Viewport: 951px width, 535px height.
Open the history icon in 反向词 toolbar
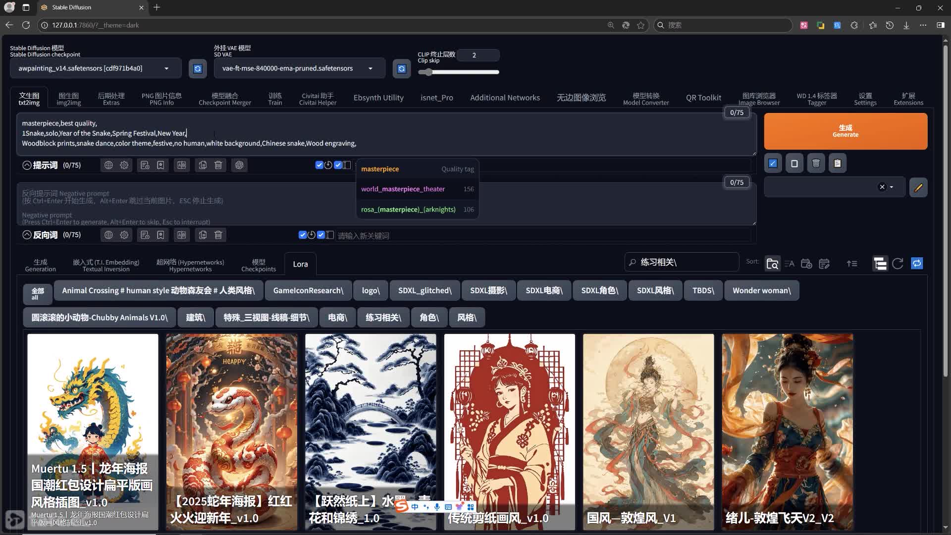pyautogui.click(x=145, y=235)
